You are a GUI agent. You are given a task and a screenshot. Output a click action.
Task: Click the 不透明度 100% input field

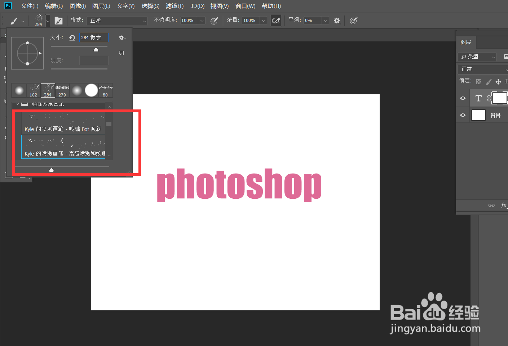(189, 21)
